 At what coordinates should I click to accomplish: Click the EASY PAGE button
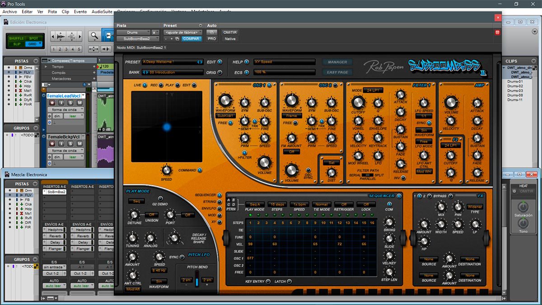tap(337, 72)
